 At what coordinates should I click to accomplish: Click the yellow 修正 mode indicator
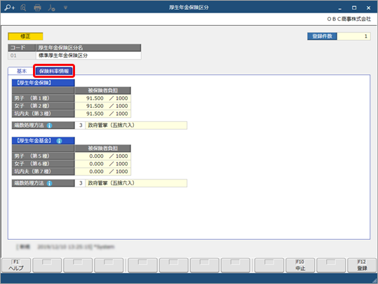coord(25,36)
